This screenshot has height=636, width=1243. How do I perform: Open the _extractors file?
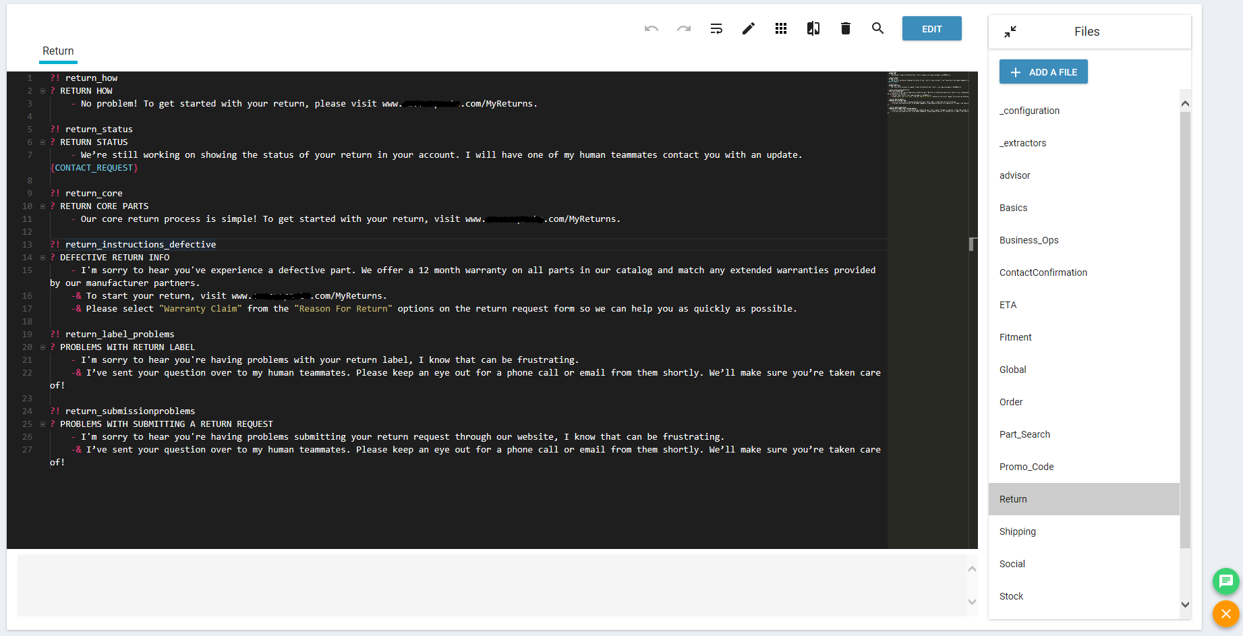coord(1084,143)
